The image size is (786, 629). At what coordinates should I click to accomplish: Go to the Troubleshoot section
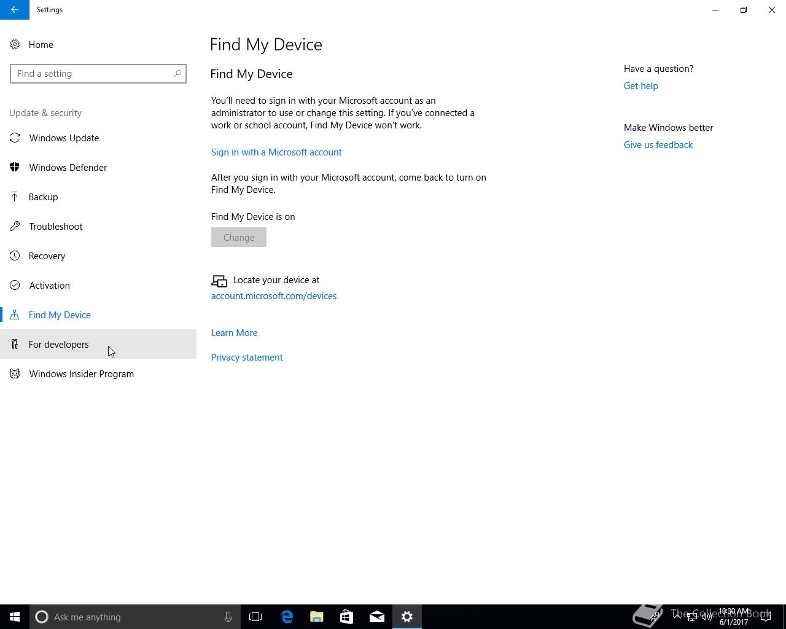coord(98,226)
